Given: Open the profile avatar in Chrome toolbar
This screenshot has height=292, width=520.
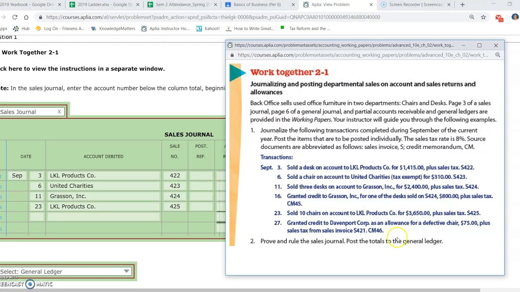Looking at the screenshot, I should click(515, 17).
